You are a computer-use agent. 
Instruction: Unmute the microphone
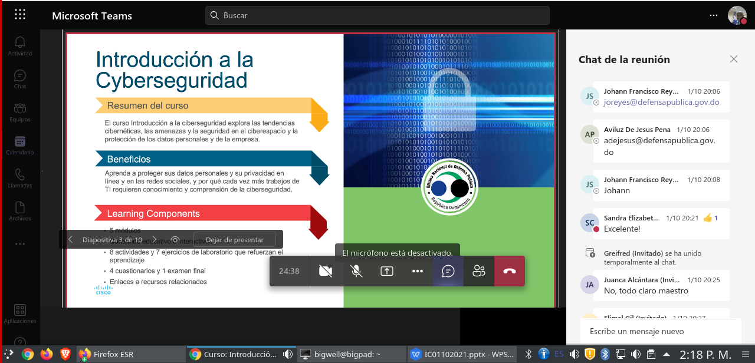356,271
